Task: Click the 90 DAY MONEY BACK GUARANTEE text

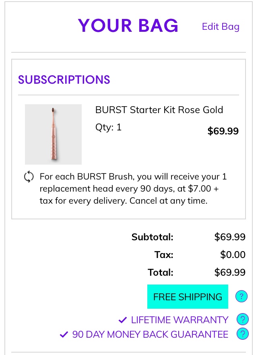Action: click(x=150, y=334)
